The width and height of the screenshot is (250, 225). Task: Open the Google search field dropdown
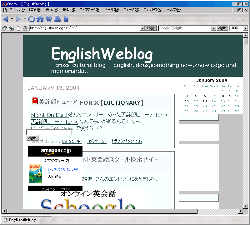(214, 28)
